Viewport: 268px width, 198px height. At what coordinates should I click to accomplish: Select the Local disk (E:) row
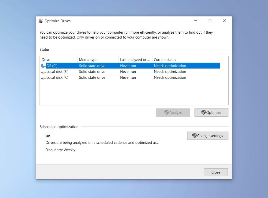105,71
